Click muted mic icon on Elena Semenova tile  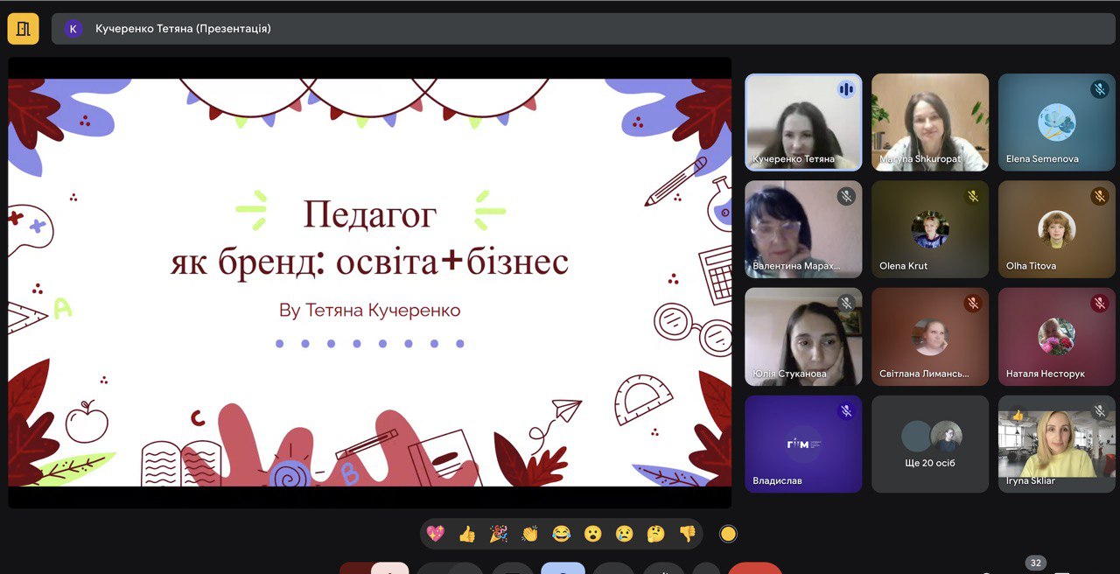coord(1099,89)
